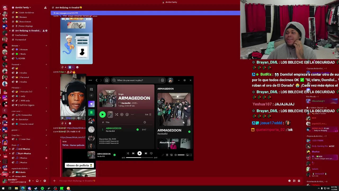Viewport: 339px width, 191px height.
Task: Open Link-Archivos channel
Action: click(26, 12)
